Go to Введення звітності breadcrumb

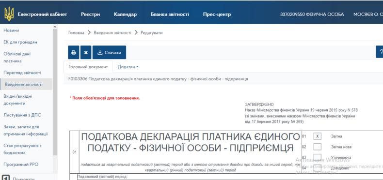click(x=112, y=33)
